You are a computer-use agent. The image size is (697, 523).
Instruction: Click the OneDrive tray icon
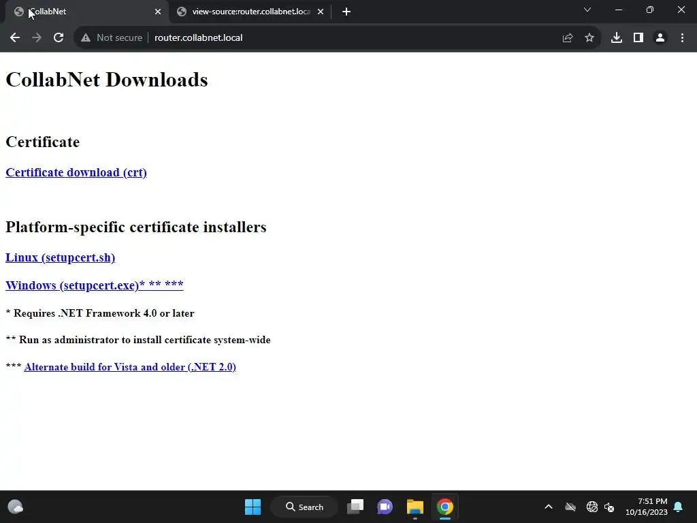tap(570, 507)
